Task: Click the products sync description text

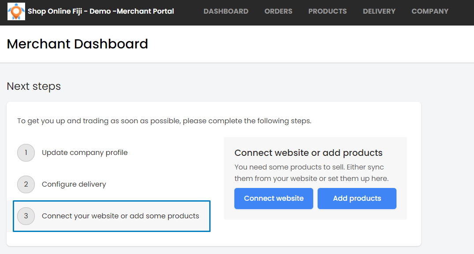Action: tap(311, 173)
